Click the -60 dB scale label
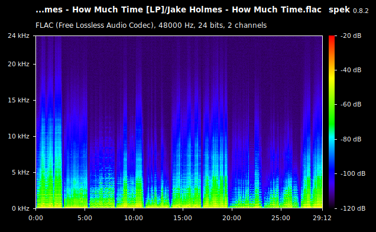The image size is (376, 232). coord(351,105)
